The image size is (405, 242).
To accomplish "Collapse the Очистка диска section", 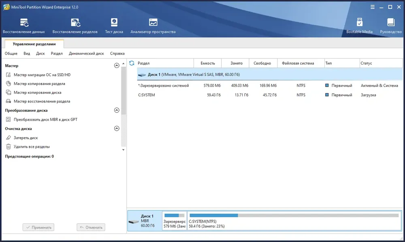I will coord(117,128).
